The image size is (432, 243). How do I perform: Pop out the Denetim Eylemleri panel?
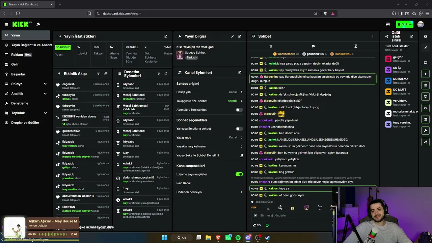point(166,74)
